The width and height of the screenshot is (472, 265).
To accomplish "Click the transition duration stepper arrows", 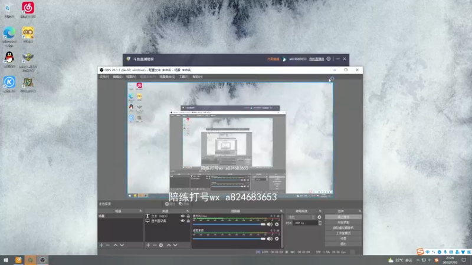I will pos(320,223).
